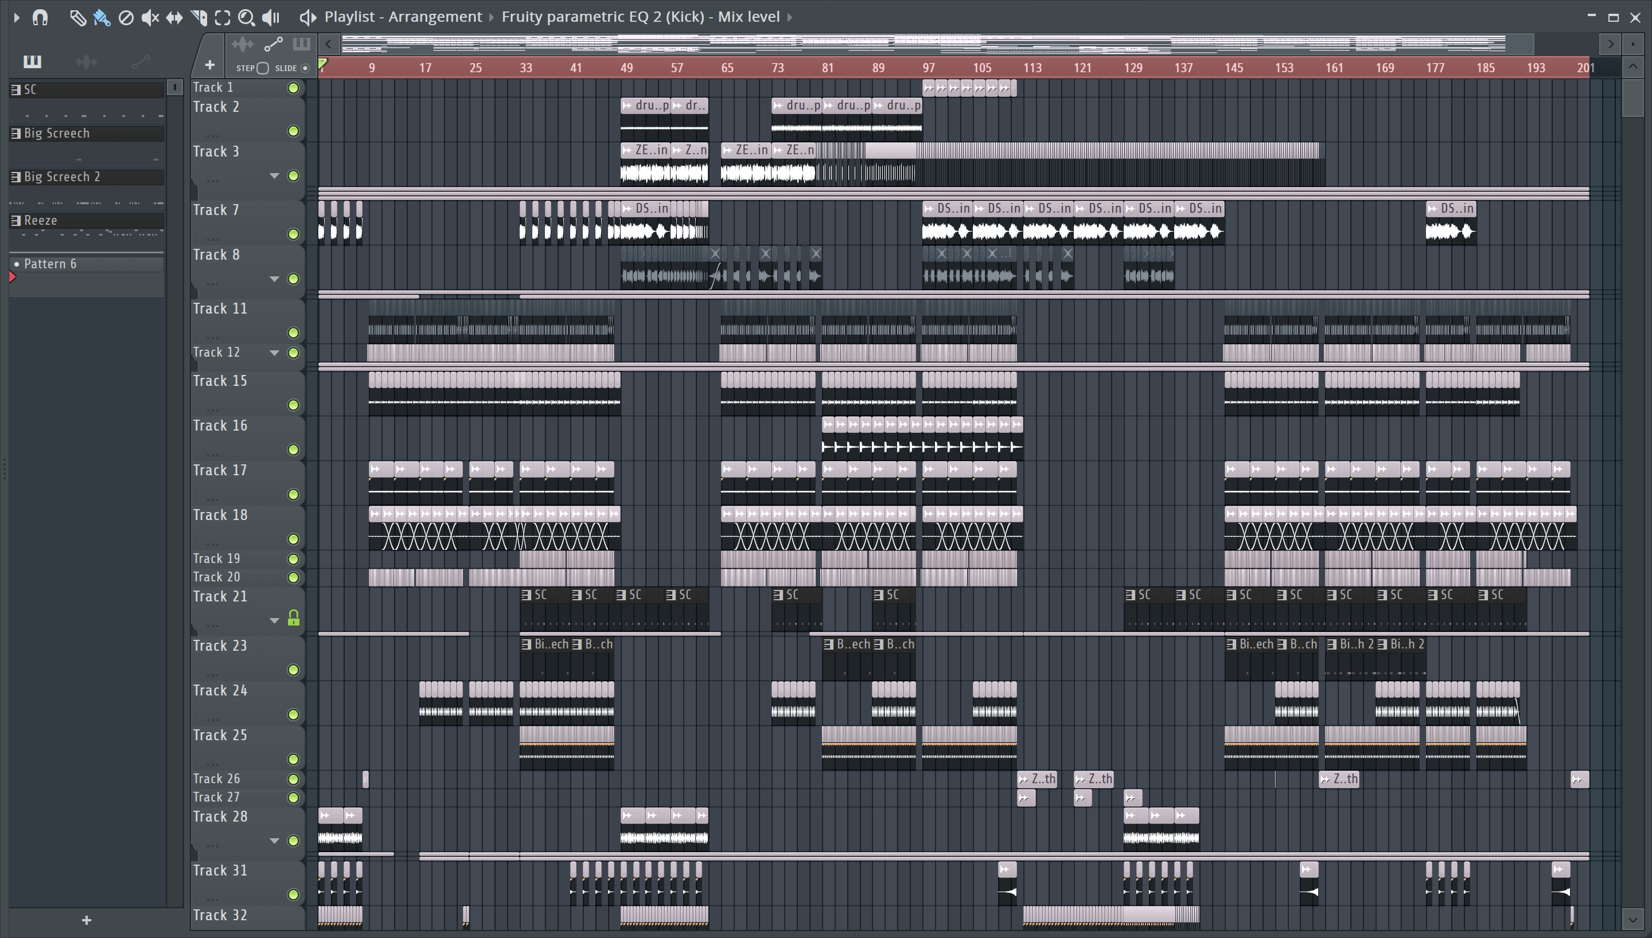The image size is (1652, 938).
Task: Collapse the Track 8 group arrow
Action: click(x=274, y=279)
